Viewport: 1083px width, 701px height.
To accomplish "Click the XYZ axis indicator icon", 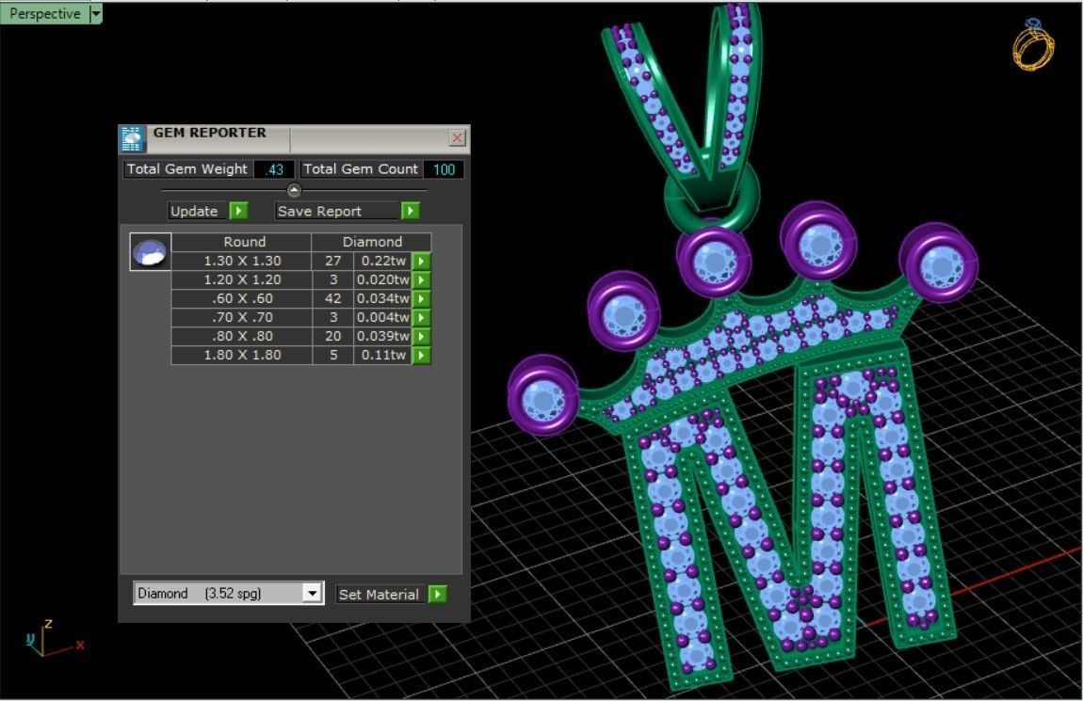I will (54, 638).
